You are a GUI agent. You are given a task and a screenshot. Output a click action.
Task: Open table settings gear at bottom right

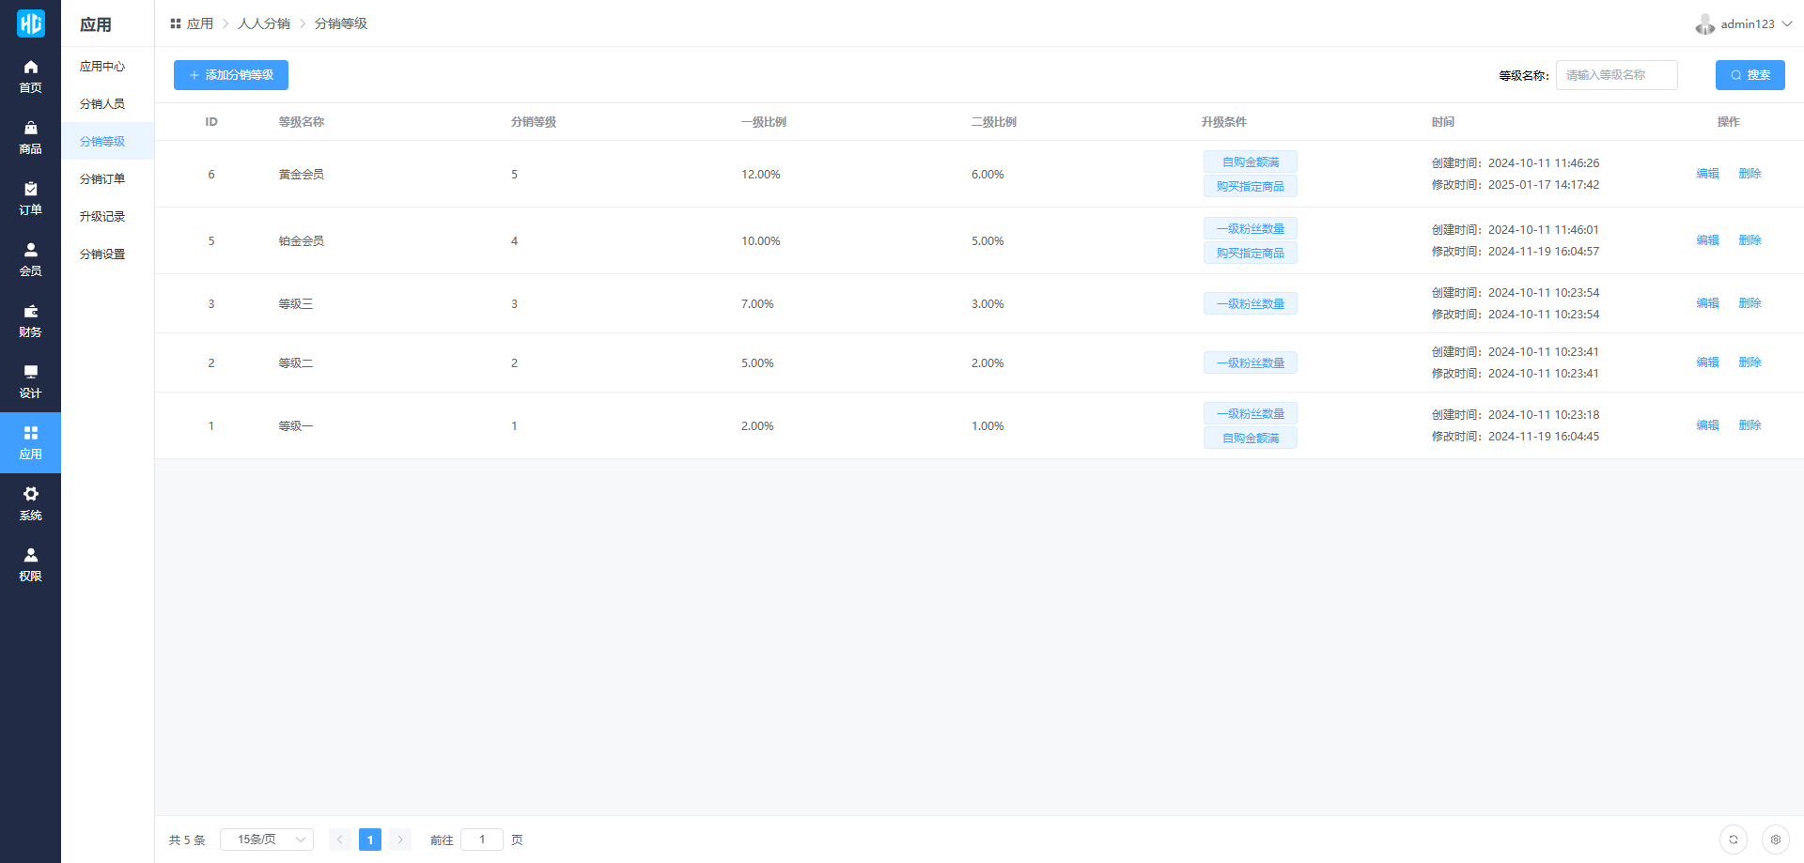1775,840
